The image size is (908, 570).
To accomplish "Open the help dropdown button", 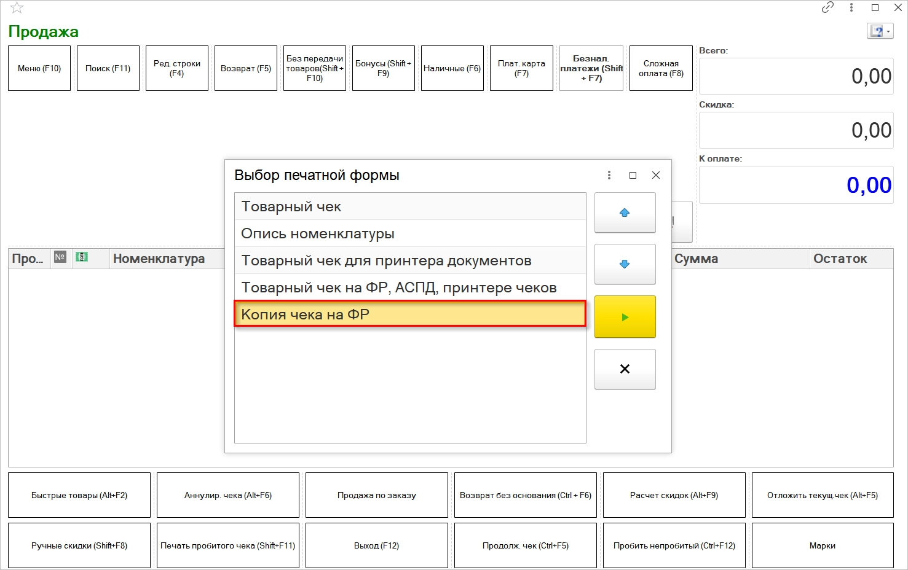I will coord(880,31).
